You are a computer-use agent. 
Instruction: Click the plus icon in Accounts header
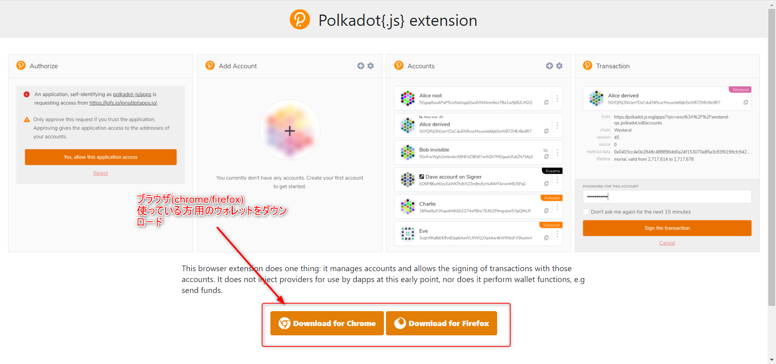click(x=549, y=66)
